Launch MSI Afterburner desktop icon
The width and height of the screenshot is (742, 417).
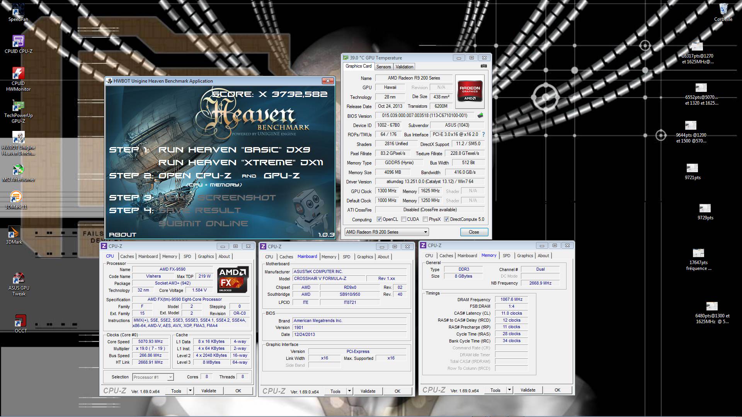point(19,173)
